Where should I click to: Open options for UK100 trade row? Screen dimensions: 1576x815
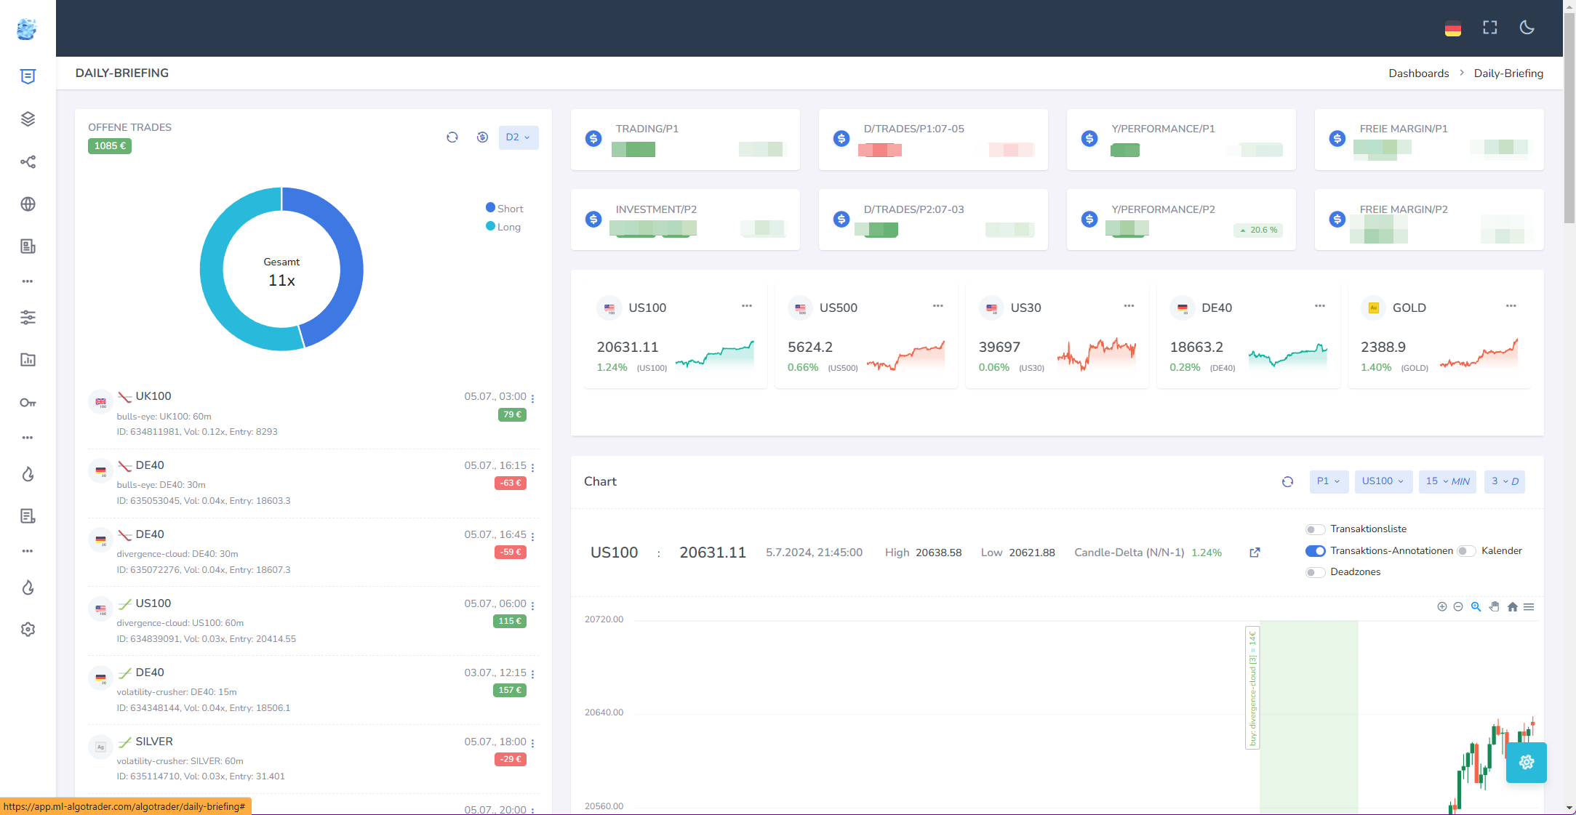533,398
